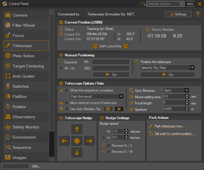Select Lo nudge speed
The width and height of the screenshot is (204, 170).
click(103, 137)
